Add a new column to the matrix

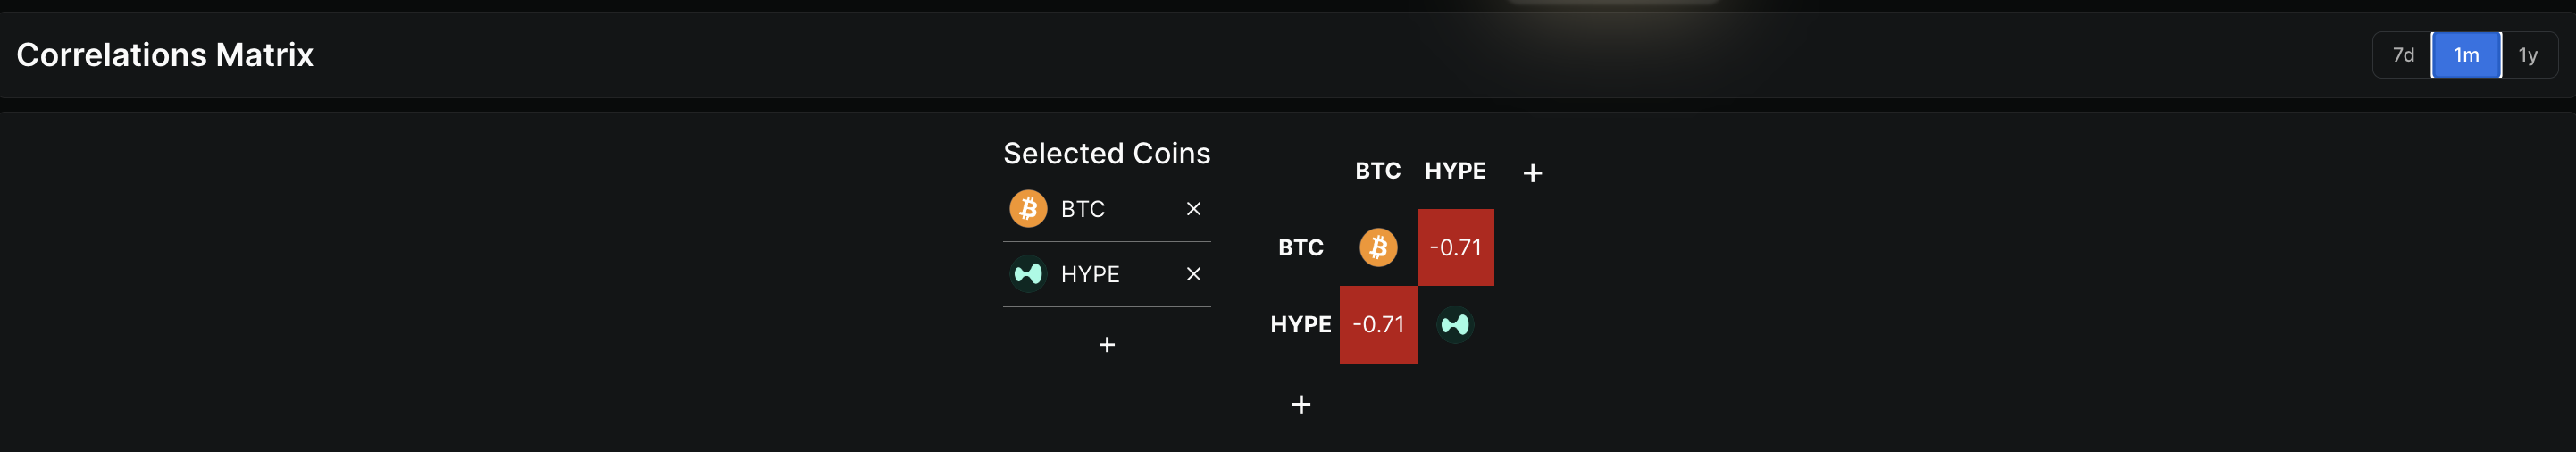pyautogui.click(x=1532, y=173)
